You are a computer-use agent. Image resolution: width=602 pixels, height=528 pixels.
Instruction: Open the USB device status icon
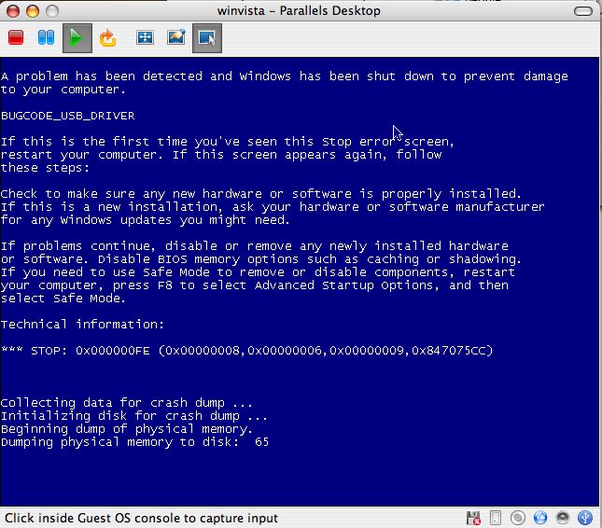point(585,518)
